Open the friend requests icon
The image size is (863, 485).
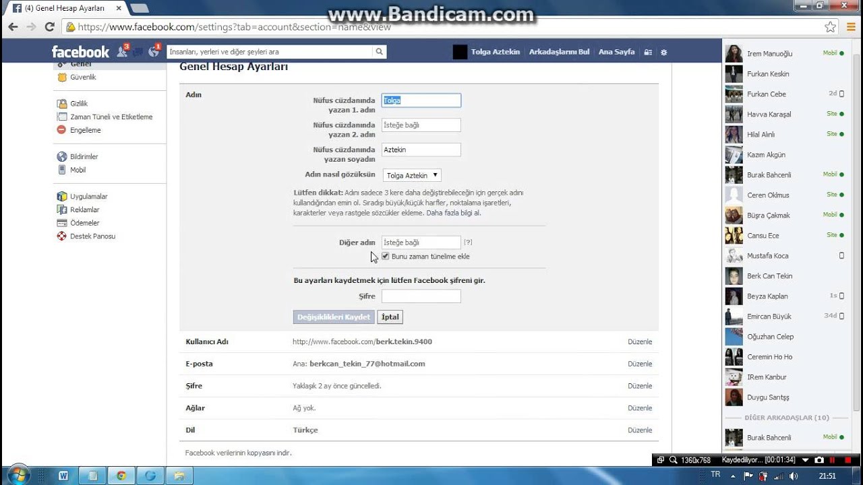click(x=123, y=51)
